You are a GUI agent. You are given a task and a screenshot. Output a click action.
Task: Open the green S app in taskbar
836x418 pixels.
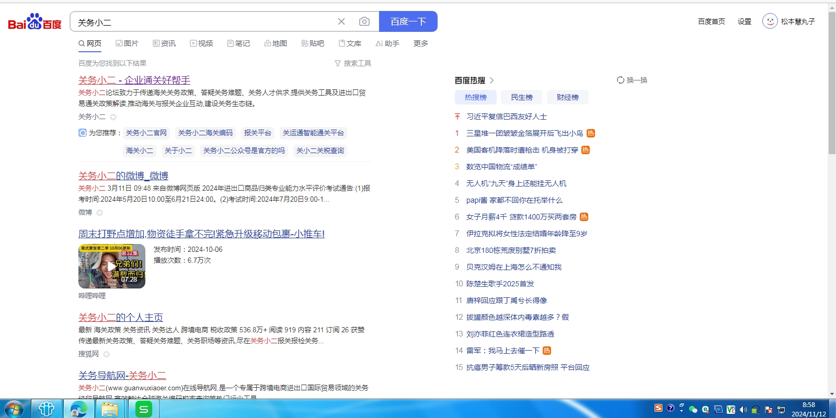143,409
